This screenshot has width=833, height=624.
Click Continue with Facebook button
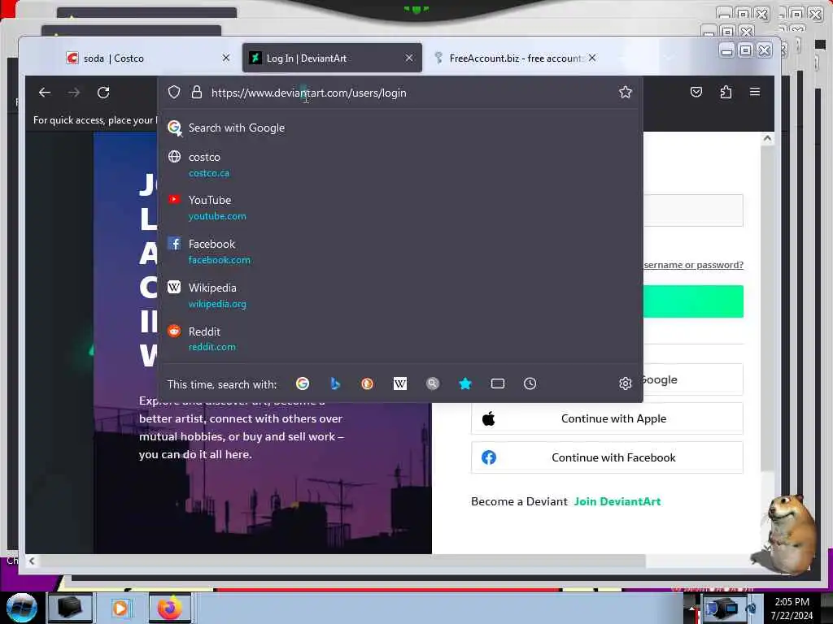point(607,457)
